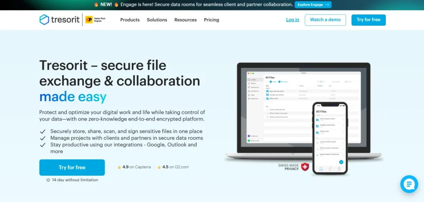This screenshot has width=424, height=202.
Task: Click the blue plus button on phone mockup
Action: [x=341, y=162]
